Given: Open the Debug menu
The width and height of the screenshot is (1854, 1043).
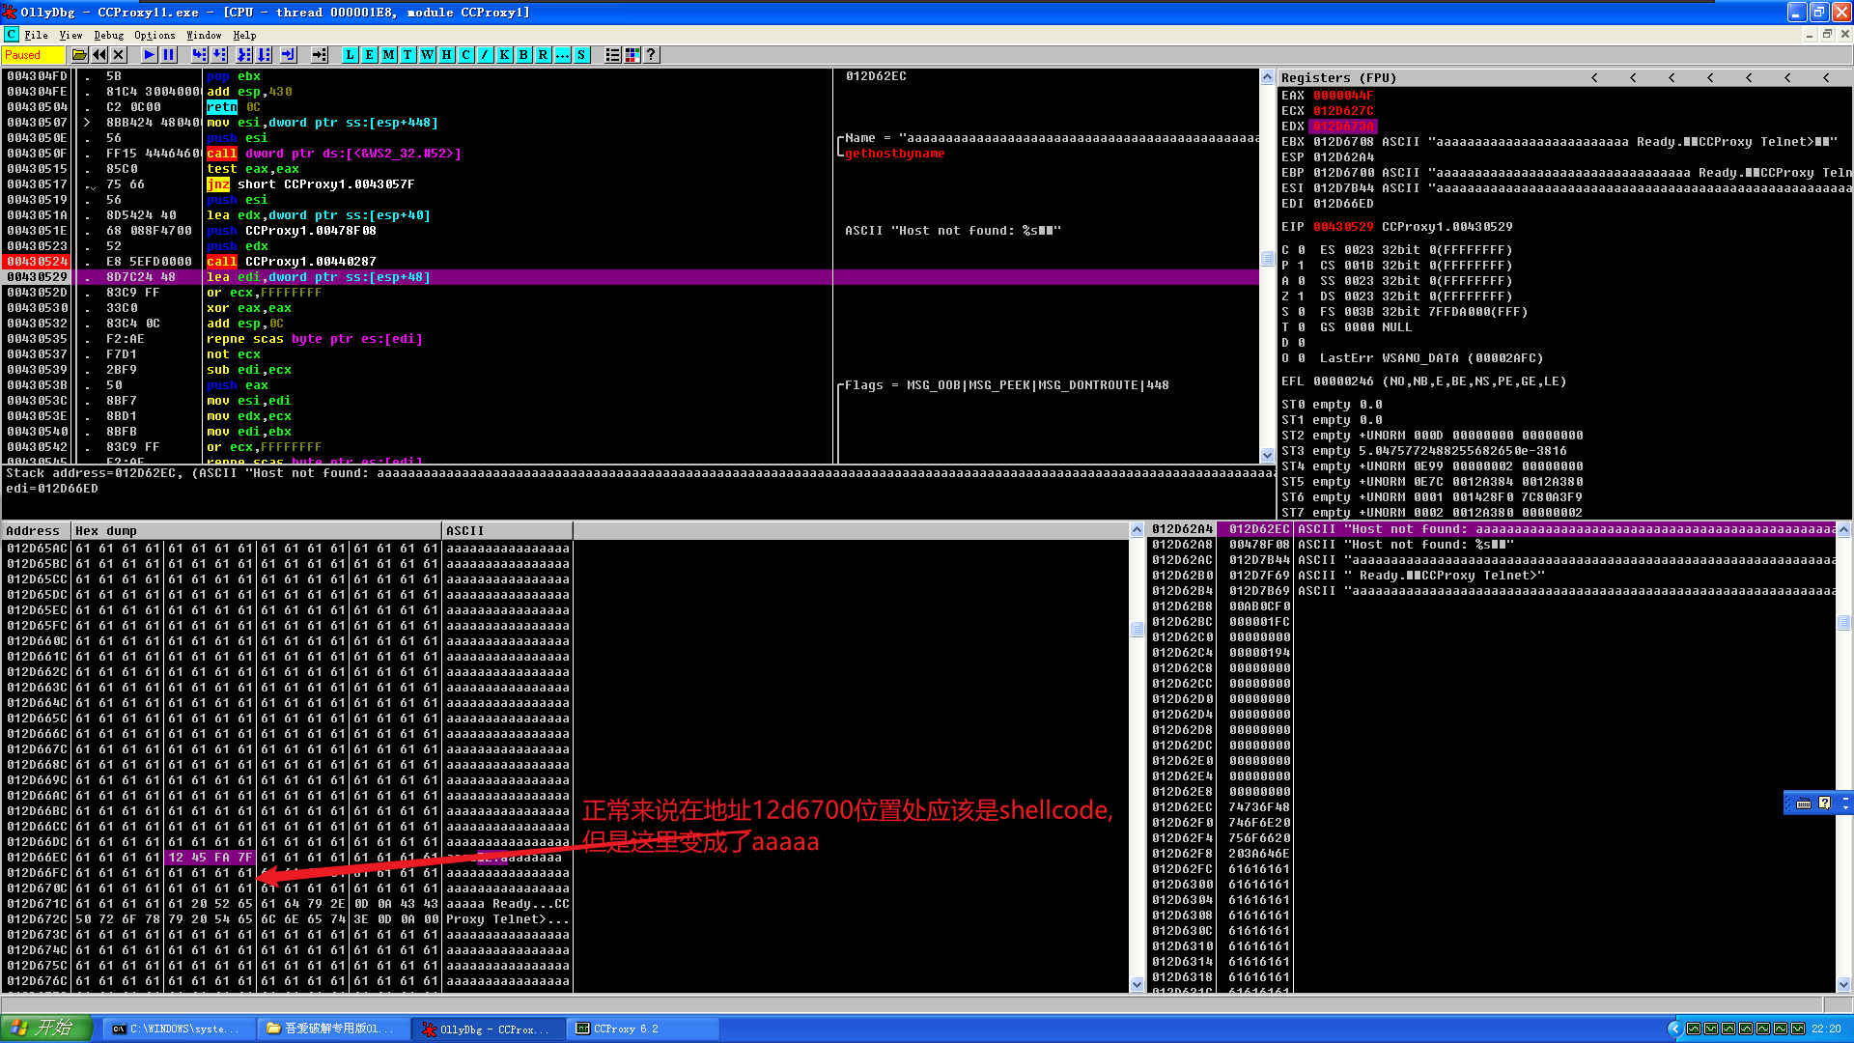Looking at the screenshot, I should point(109,35).
